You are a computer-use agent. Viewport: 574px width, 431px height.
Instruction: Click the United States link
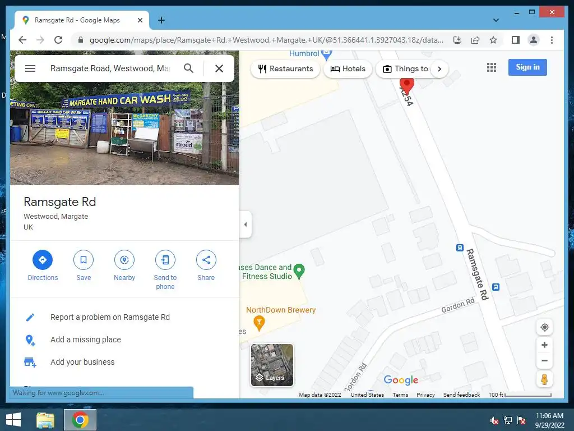coord(367,395)
